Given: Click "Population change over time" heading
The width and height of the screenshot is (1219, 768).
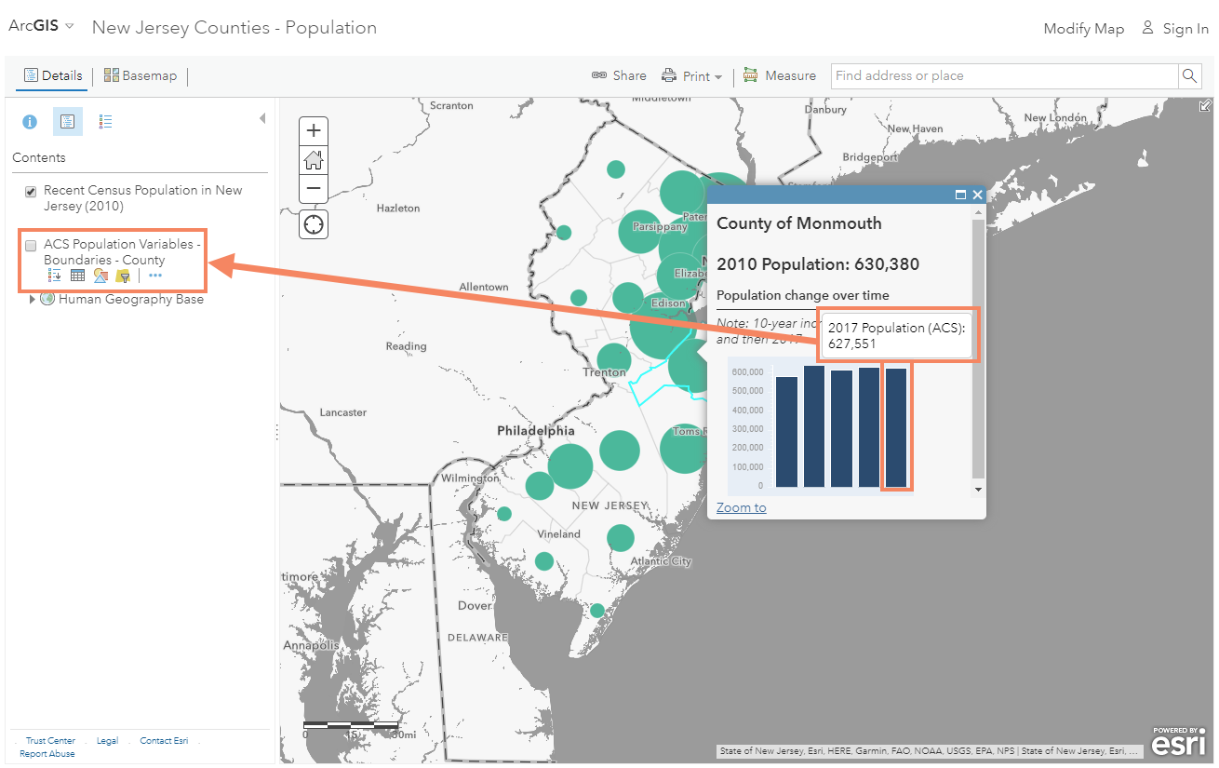Looking at the screenshot, I should 803,295.
